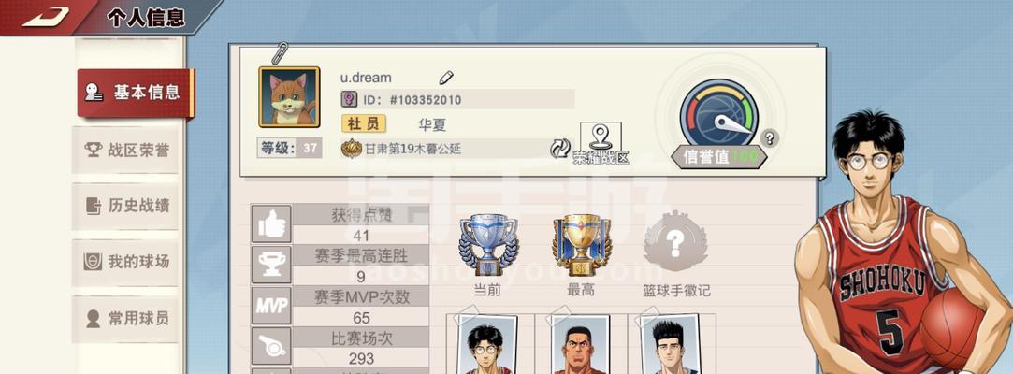Edit nickname with the pencil icon

(446, 78)
